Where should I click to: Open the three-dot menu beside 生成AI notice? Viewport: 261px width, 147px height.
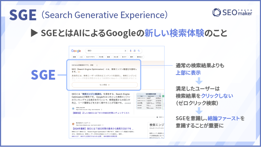97,65
